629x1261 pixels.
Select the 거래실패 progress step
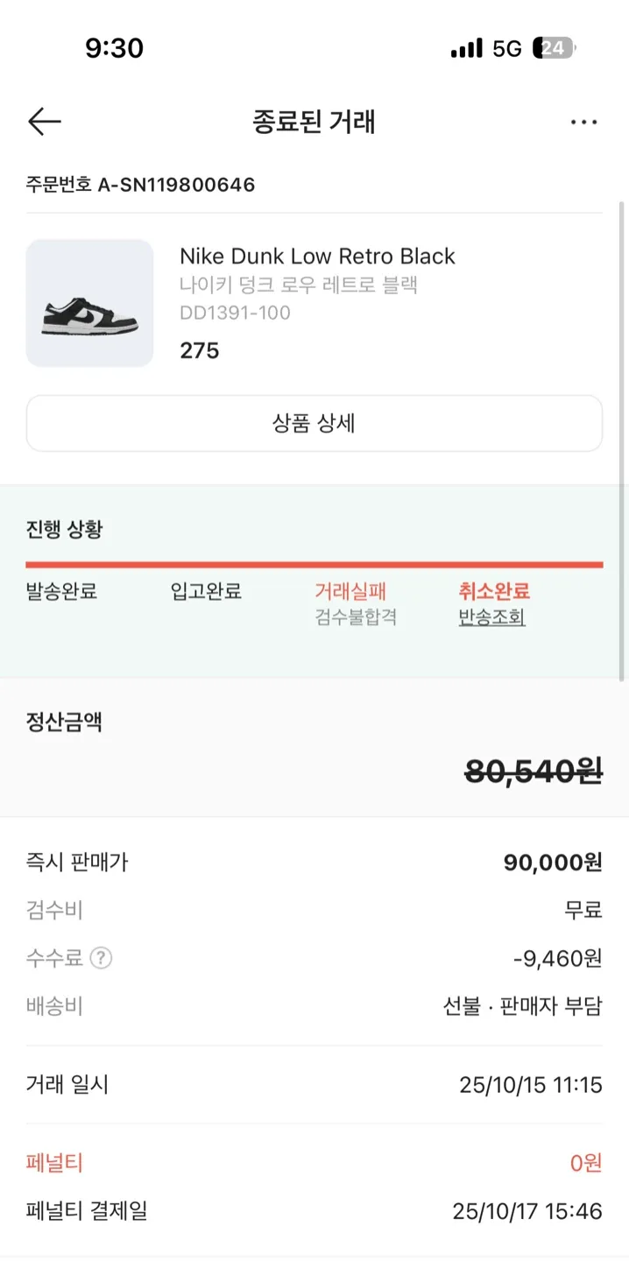coord(350,592)
